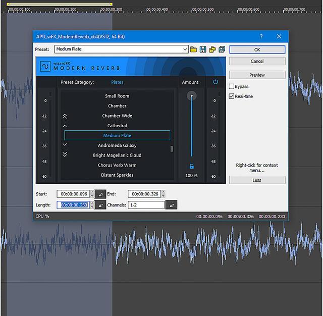323x316 pixels.
Task: Click the End time field
Action: pos(144,194)
